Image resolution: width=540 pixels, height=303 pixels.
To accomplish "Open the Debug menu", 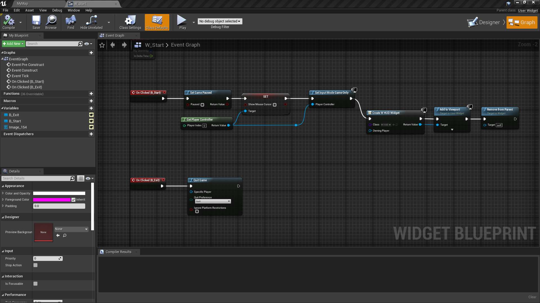I will pyautogui.click(x=57, y=10).
